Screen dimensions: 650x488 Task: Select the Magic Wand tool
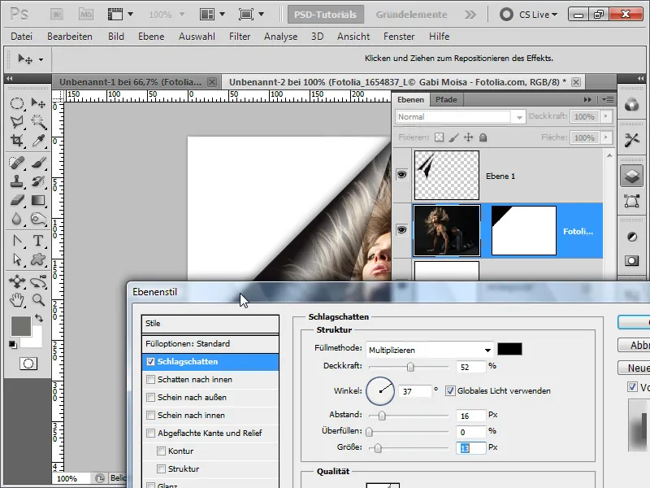[38, 121]
